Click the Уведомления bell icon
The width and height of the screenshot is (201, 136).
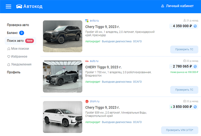pos(9,65)
